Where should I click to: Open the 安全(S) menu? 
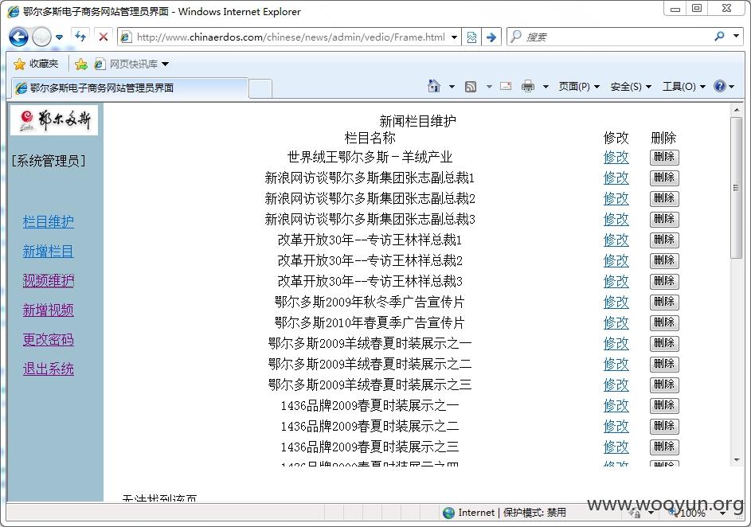click(631, 87)
